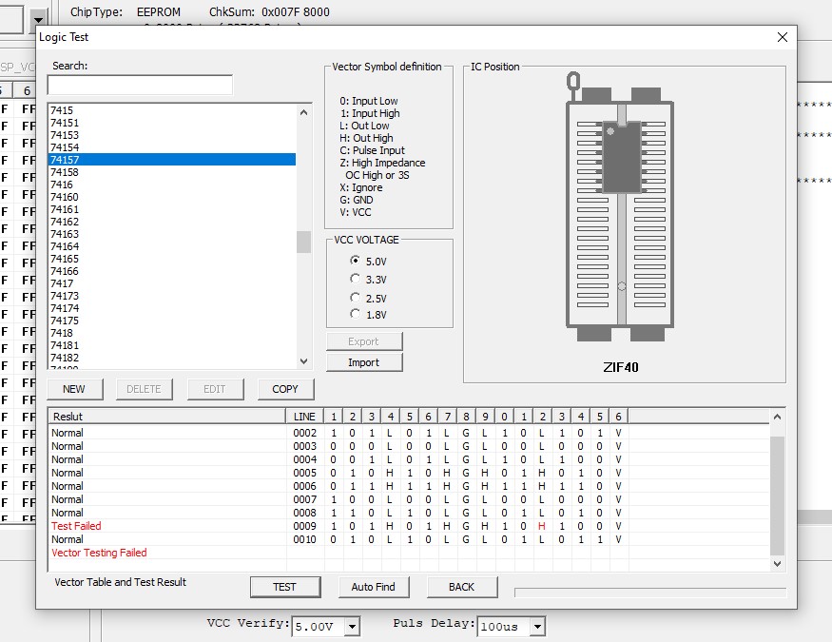Click the DELETE button
Viewport: 832px width, 642px height.
[x=145, y=389]
